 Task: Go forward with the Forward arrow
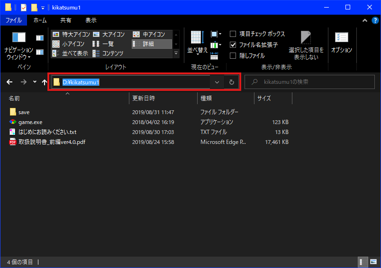point(24,82)
